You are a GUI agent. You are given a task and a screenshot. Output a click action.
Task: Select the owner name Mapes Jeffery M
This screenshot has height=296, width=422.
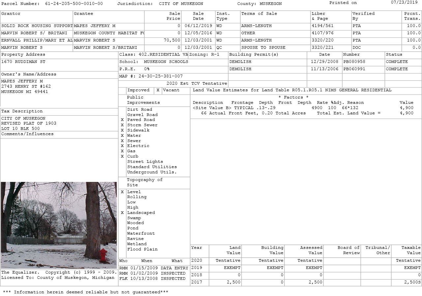pos(22,81)
